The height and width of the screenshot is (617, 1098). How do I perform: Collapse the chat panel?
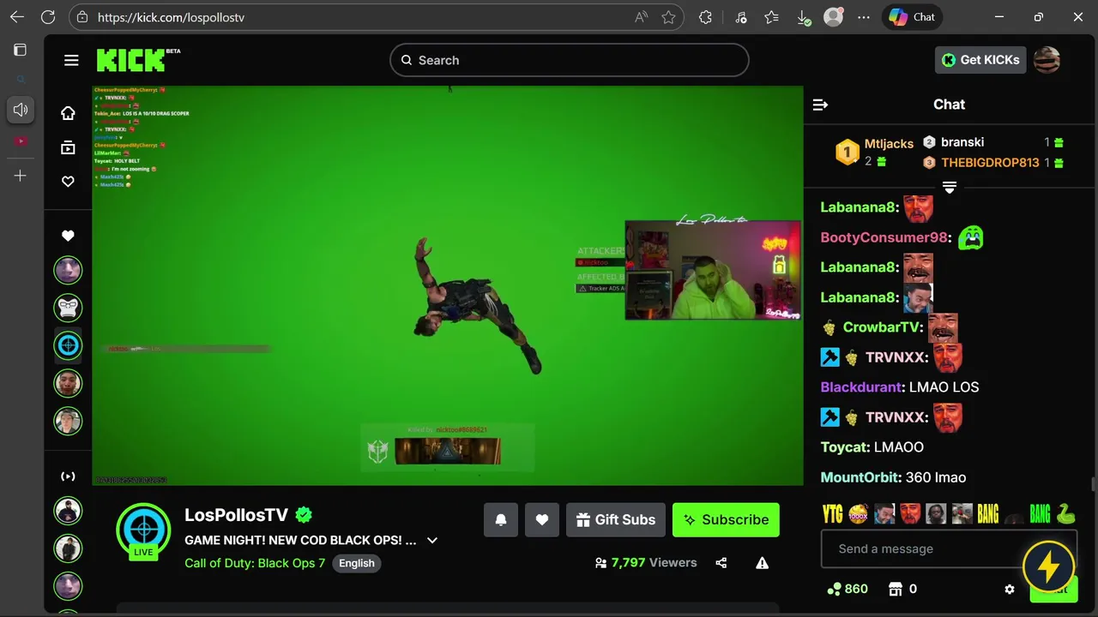coord(820,105)
